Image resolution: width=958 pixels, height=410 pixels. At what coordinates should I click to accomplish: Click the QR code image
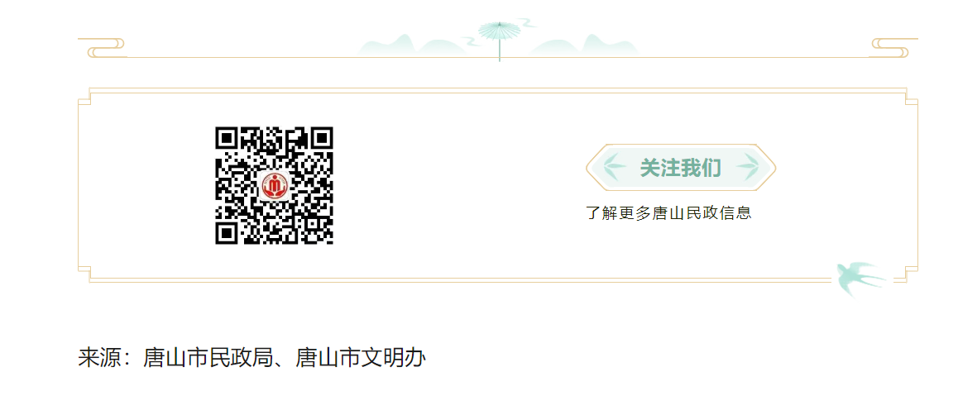274,185
